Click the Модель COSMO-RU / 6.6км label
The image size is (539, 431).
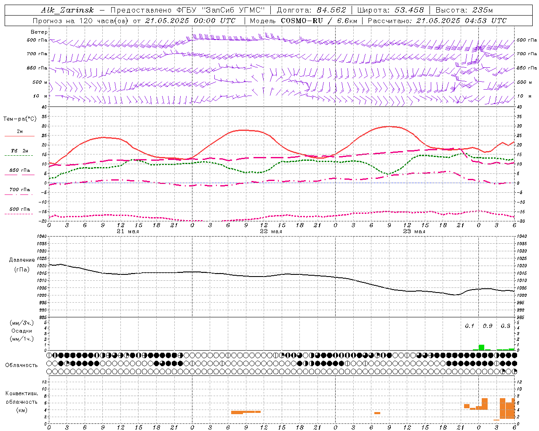pyautogui.click(x=303, y=21)
